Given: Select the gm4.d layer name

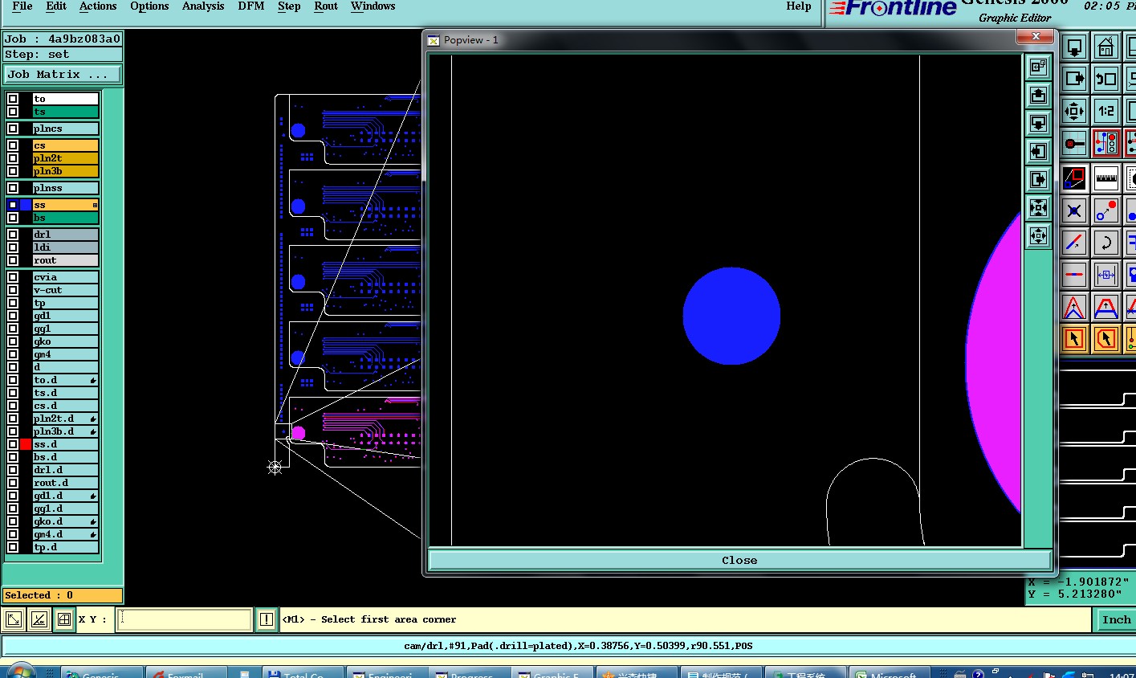Looking at the screenshot, I should pyautogui.click(x=66, y=534).
